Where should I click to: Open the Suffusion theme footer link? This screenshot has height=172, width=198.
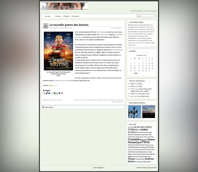tap(147, 168)
